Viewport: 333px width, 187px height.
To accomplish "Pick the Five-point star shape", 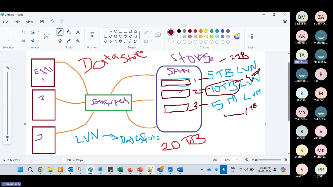I will point(116,41).
